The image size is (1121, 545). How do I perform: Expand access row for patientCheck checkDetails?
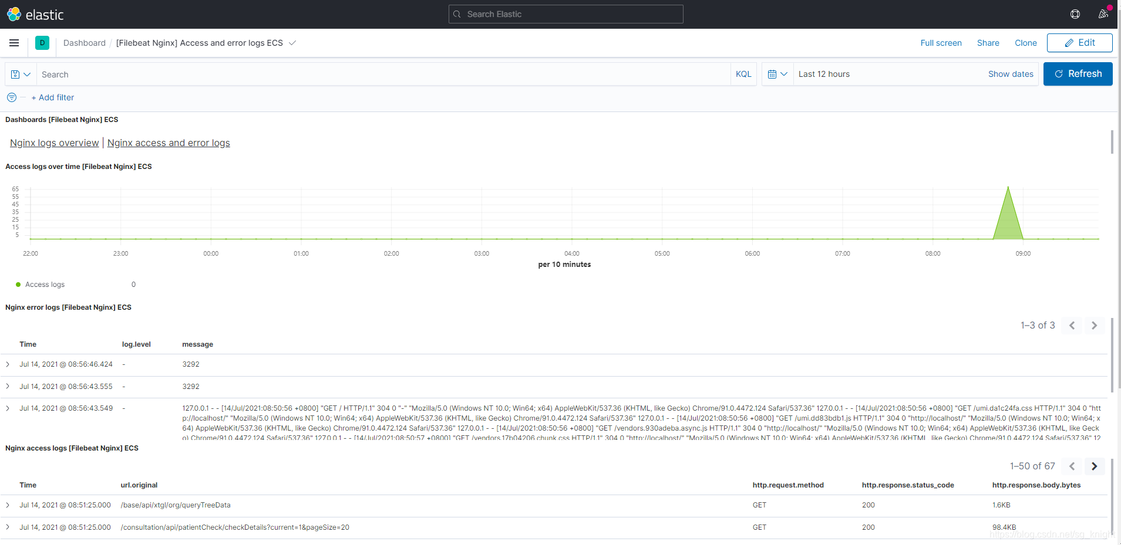click(8, 527)
